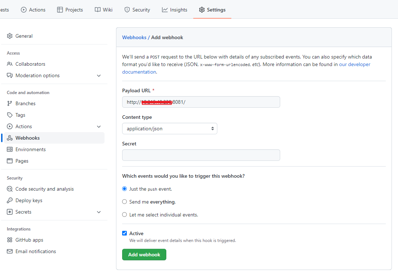Click the Webhooks breadcrumb link

(x=134, y=38)
